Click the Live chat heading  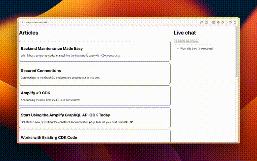pyautogui.click(x=185, y=33)
